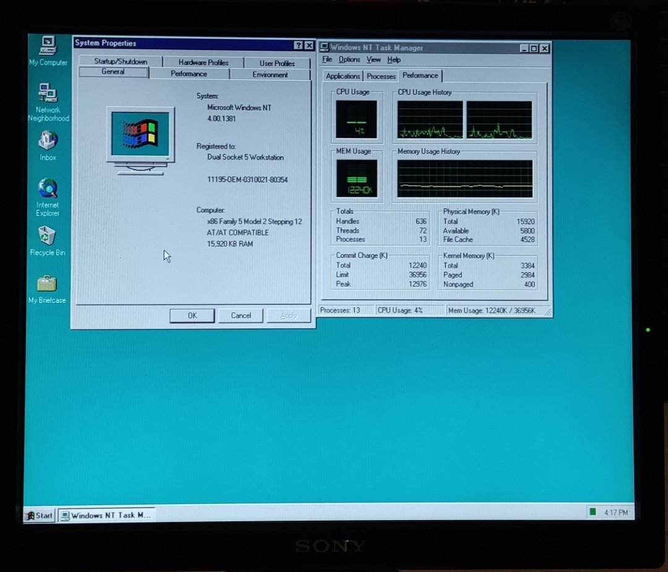Click the CPU Usage gauge showing 4%
The height and width of the screenshot is (572, 668).
coord(356,119)
